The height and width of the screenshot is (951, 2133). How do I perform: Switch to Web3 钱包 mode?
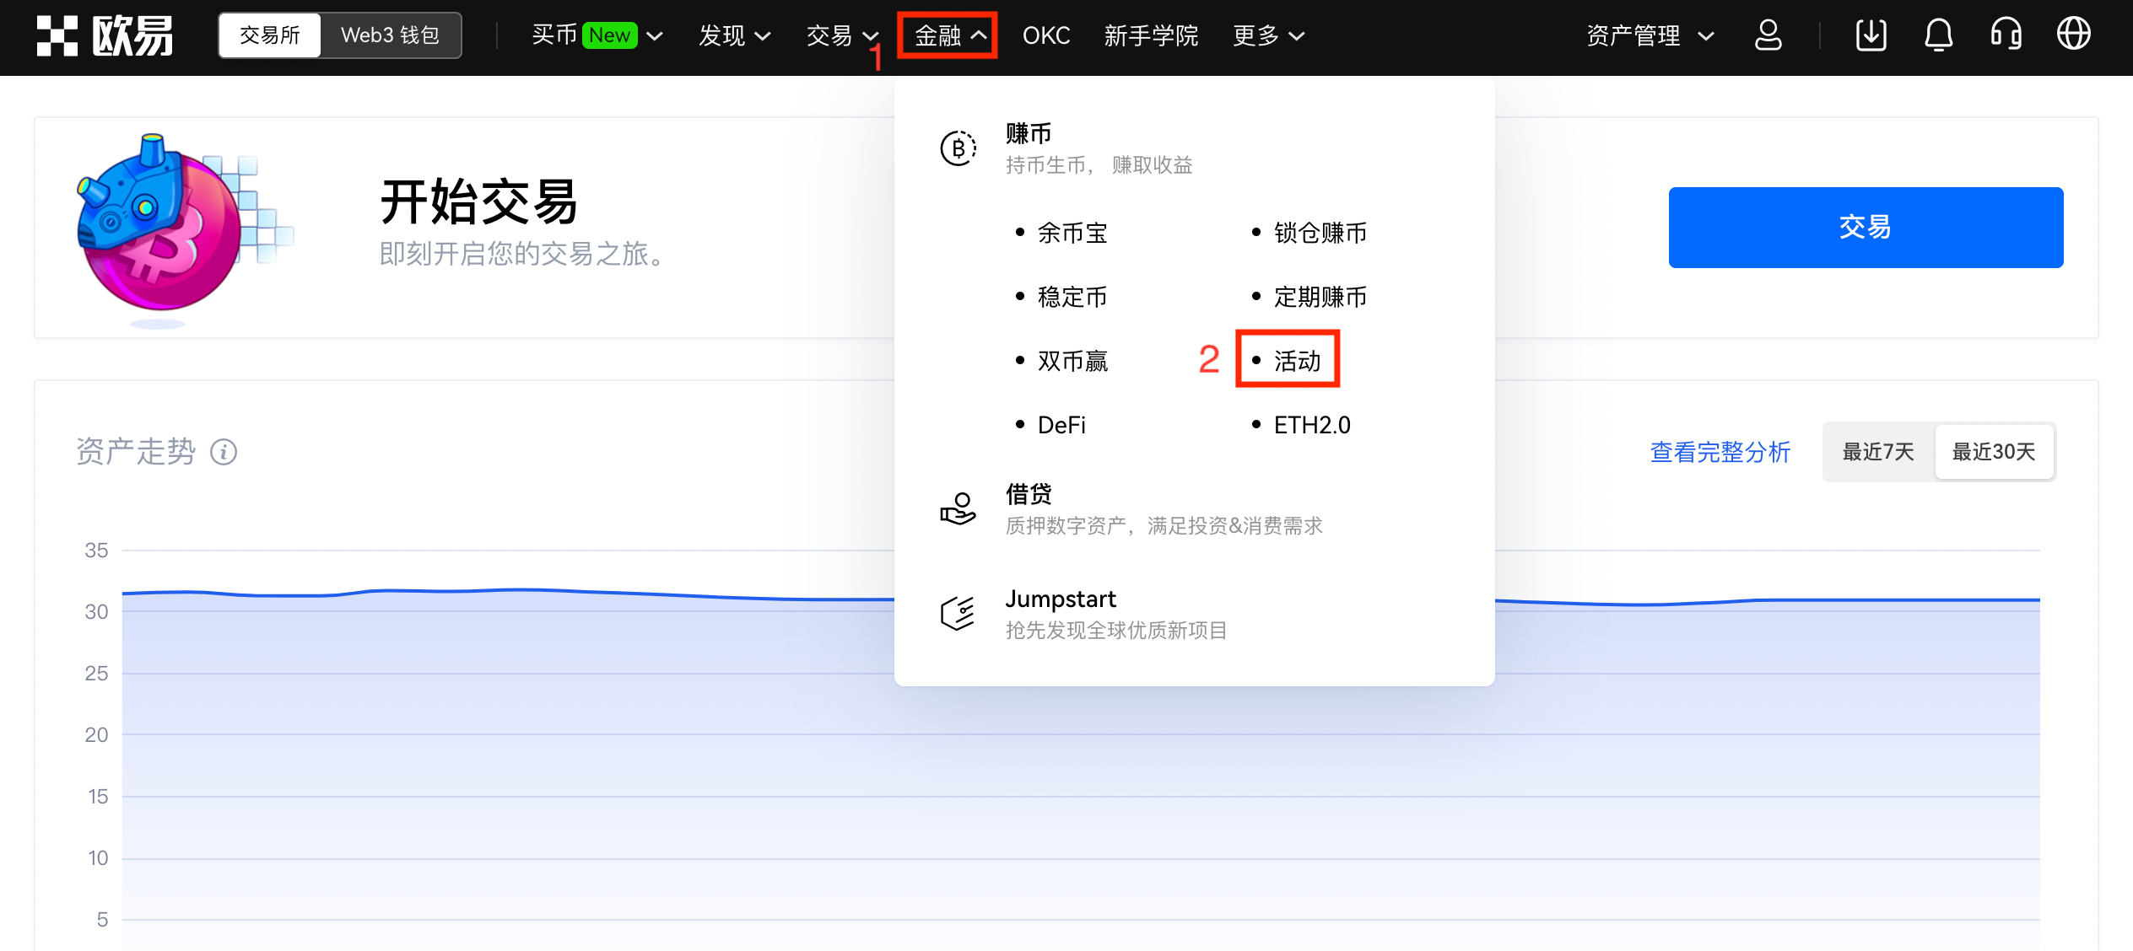390,35
